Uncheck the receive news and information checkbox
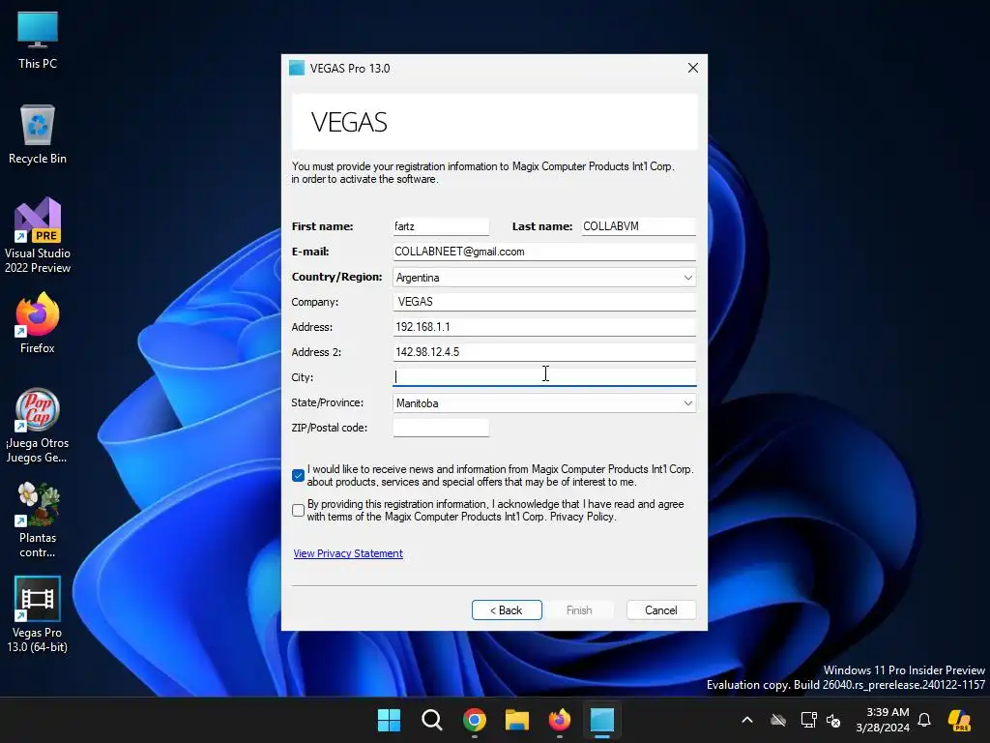The width and height of the screenshot is (990, 743). 299,475
